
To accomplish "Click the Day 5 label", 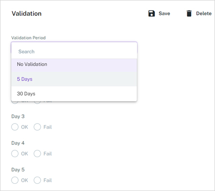I will point(18,170).
